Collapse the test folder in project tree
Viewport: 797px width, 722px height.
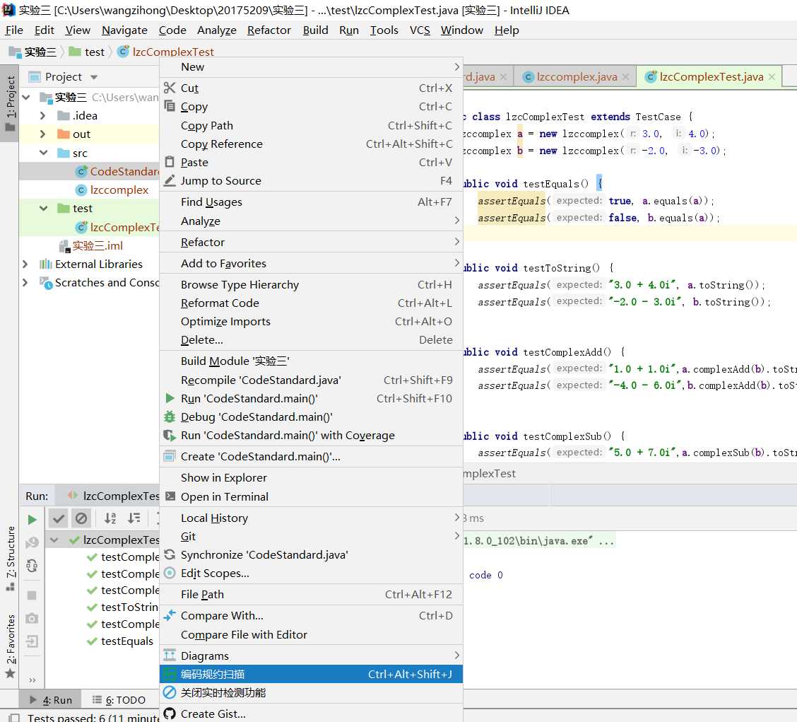(x=44, y=208)
